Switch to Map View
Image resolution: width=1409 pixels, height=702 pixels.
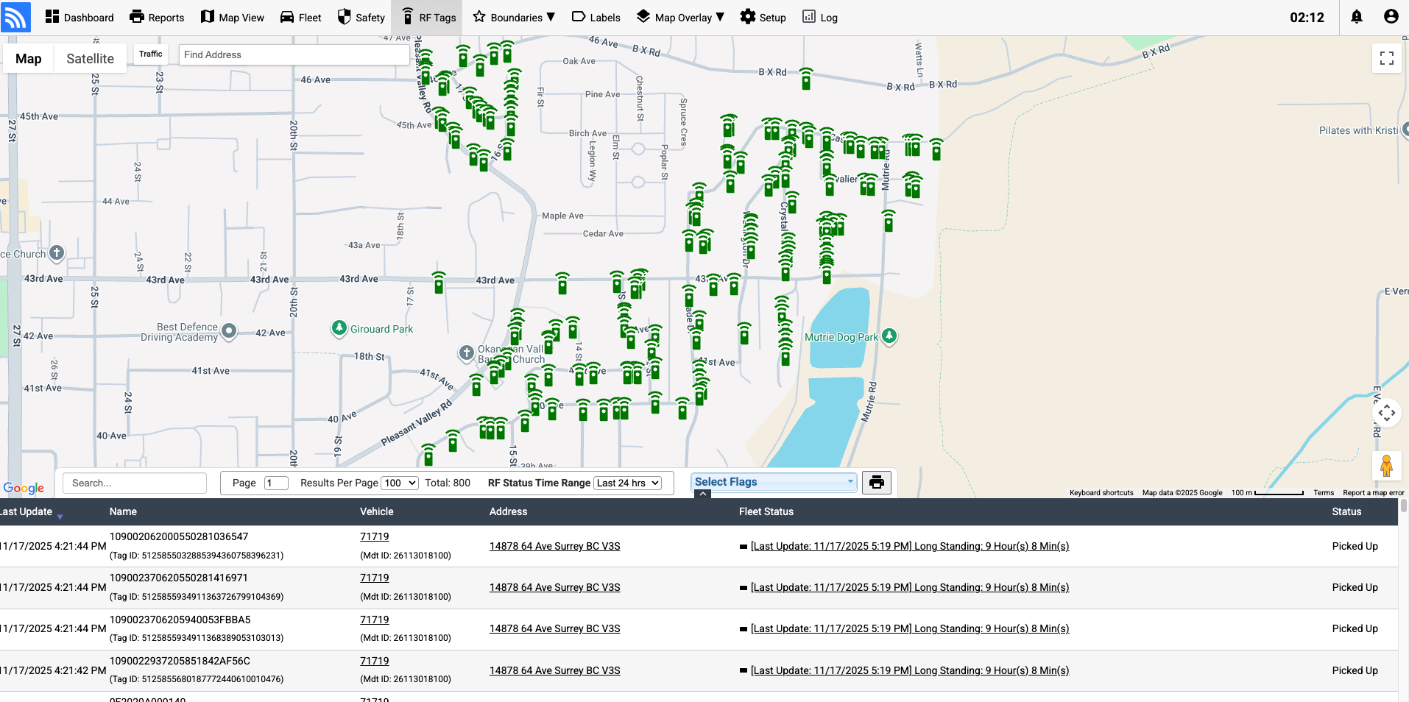(233, 17)
